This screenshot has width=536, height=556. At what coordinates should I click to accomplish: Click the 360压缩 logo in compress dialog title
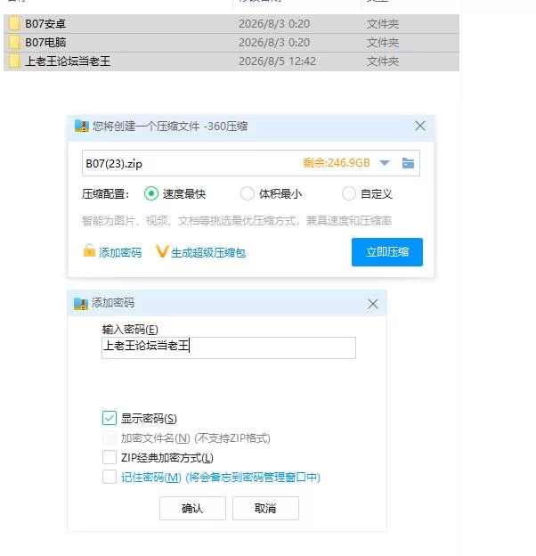tap(82, 126)
